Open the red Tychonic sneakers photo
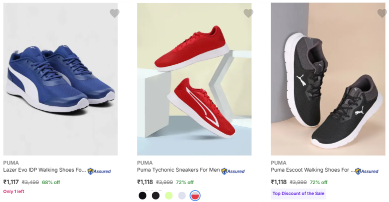 (x=194, y=79)
